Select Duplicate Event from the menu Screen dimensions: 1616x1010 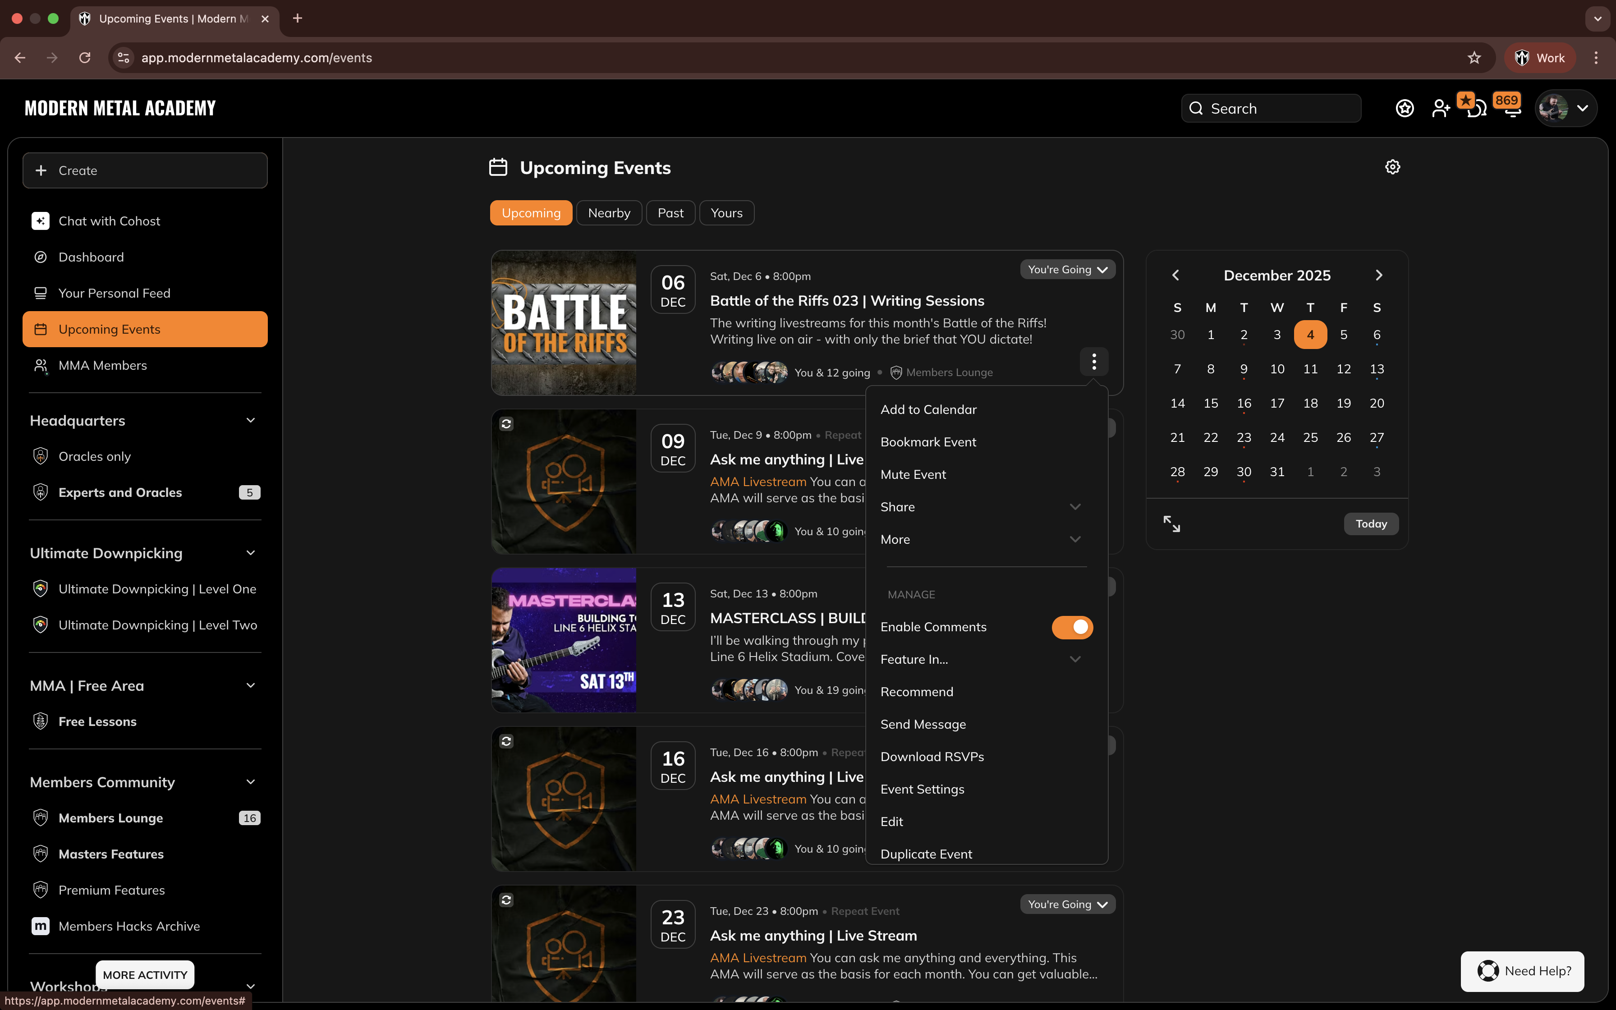click(x=926, y=854)
